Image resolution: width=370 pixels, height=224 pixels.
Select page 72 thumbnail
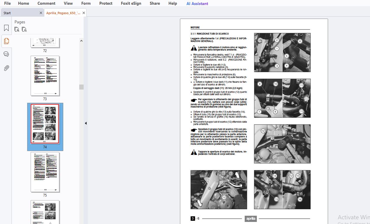pyautogui.click(x=45, y=43)
